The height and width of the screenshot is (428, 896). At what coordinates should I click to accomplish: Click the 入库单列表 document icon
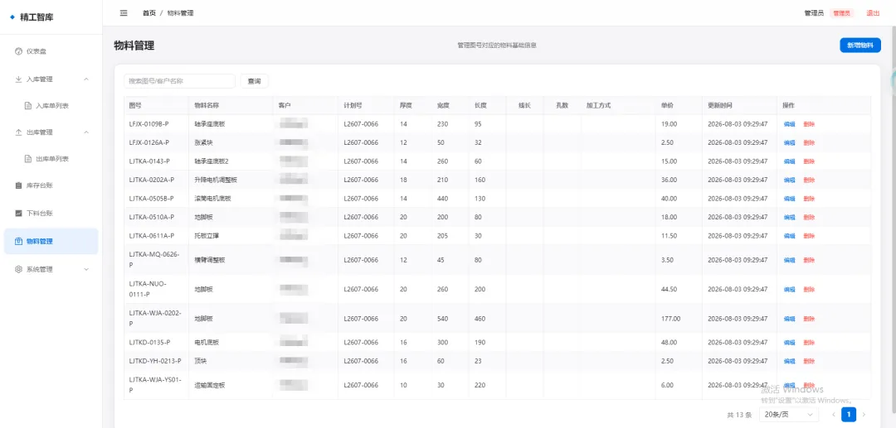pos(28,106)
